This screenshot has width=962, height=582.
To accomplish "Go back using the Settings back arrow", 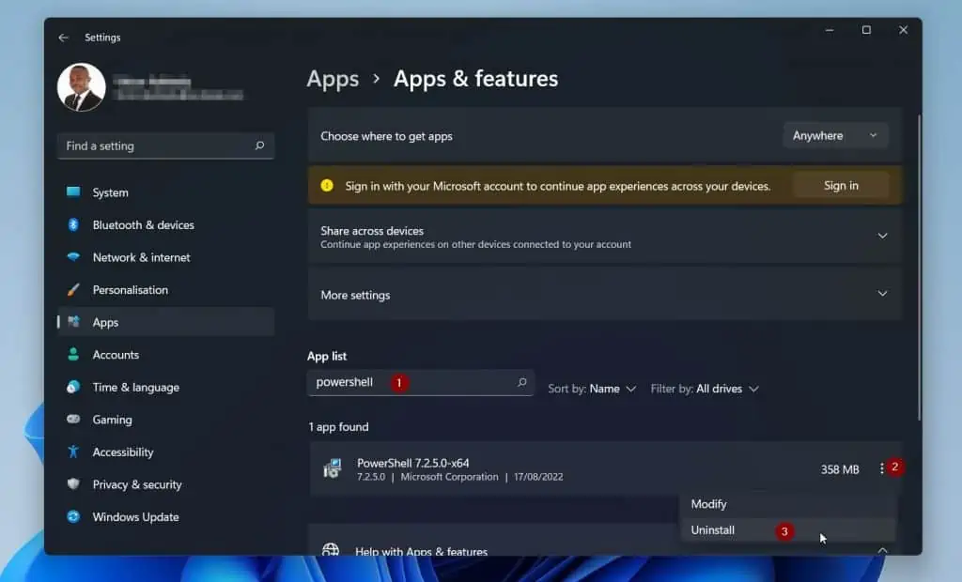I will (63, 38).
